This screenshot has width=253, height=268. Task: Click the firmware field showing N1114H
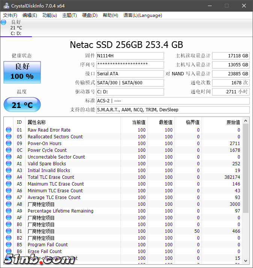click(130, 56)
